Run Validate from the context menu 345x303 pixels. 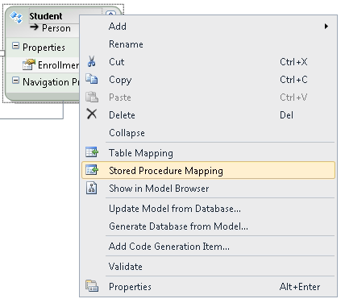[208, 267]
